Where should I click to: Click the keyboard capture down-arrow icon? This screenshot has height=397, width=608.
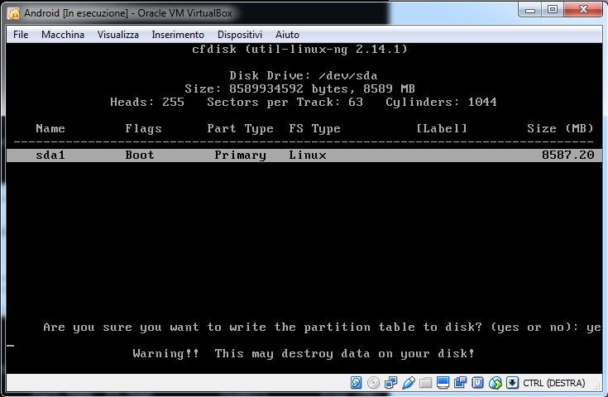[x=512, y=383]
